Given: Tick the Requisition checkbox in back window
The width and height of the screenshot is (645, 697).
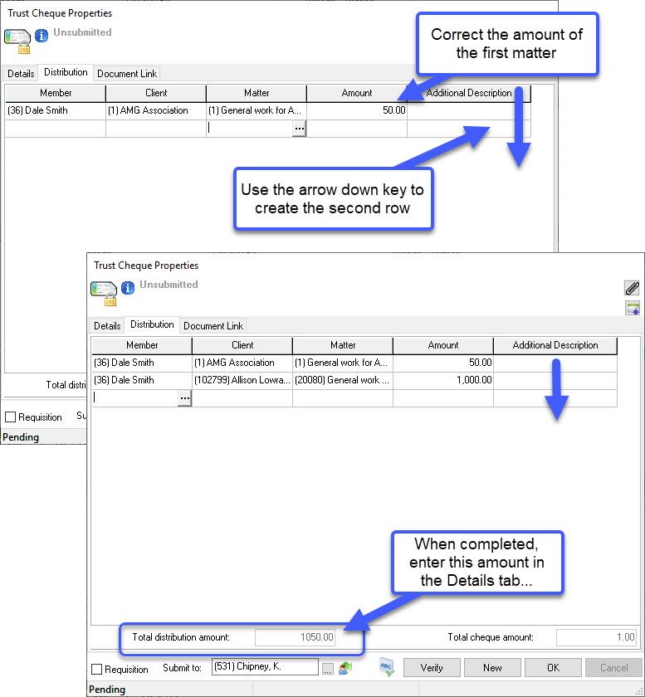Looking at the screenshot, I should [x=10, y=417].
